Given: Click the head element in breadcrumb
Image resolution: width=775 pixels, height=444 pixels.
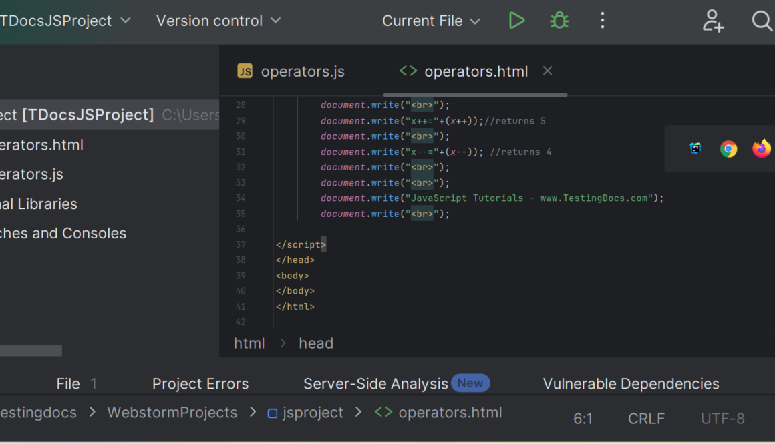Looking at the screenshot, I should click(315, 343).
